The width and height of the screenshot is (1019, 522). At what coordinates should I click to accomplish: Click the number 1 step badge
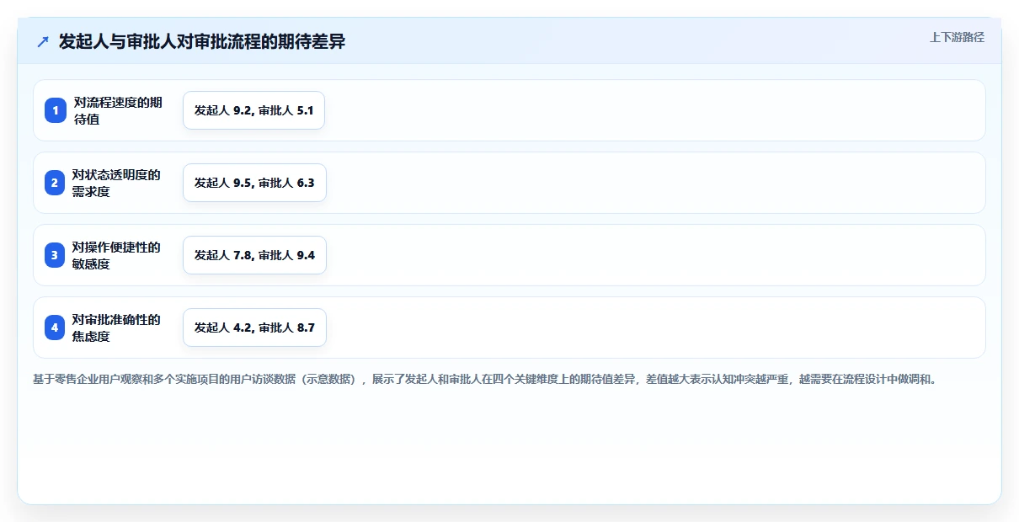pos(56,110)
